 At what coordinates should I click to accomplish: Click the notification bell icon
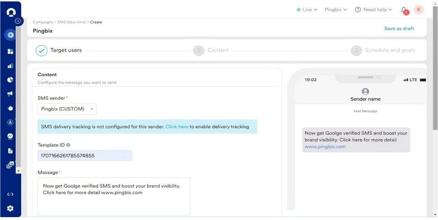(404, 10)
